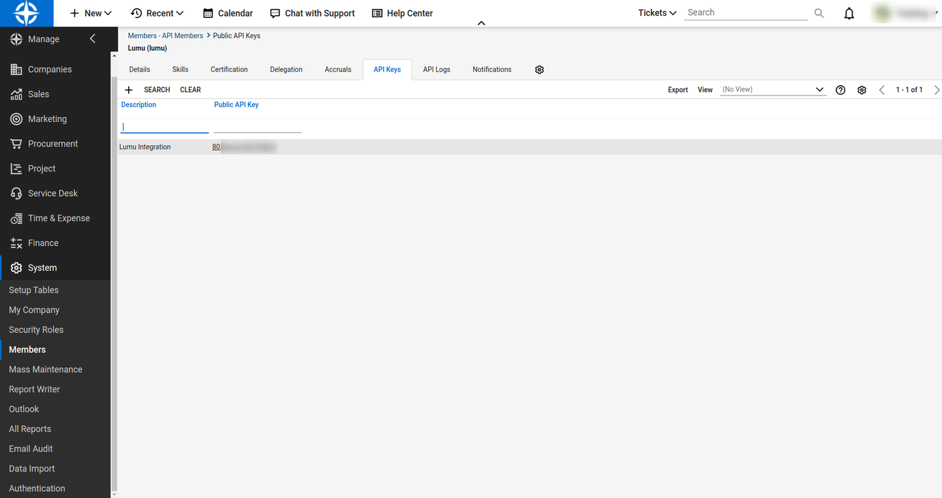Click the magnifier icon beside the search box
Viewport: 942px width, 498px height.
point(819,13)
